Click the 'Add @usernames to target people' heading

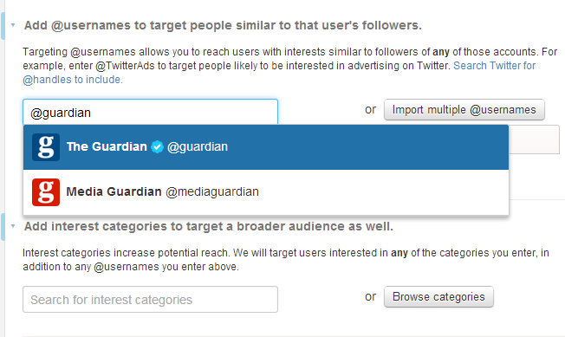pyautogui.click(x=223, y=26)
